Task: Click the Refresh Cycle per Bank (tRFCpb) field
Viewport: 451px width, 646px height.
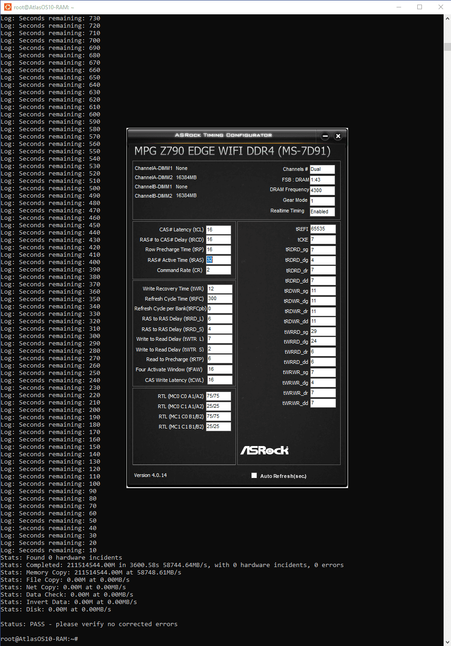Action: [x=220, y=309]
